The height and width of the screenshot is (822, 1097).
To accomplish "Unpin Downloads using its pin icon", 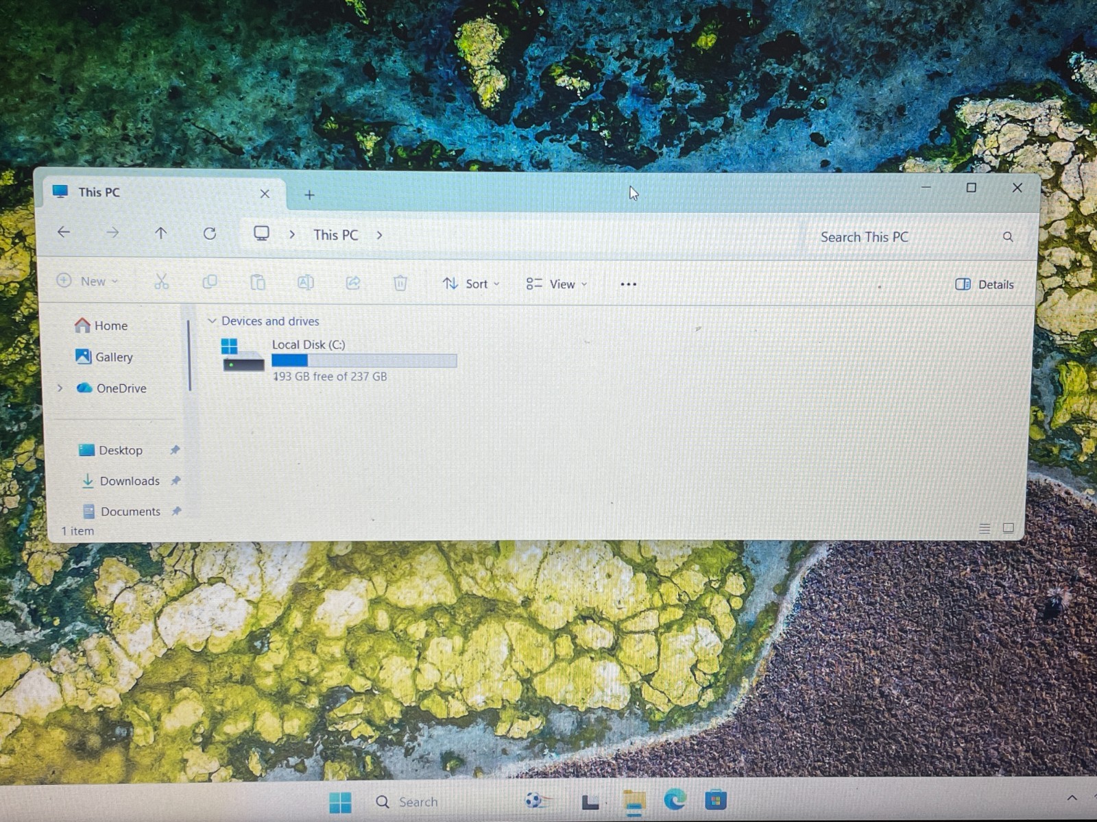I will click(x=176, y=481).
